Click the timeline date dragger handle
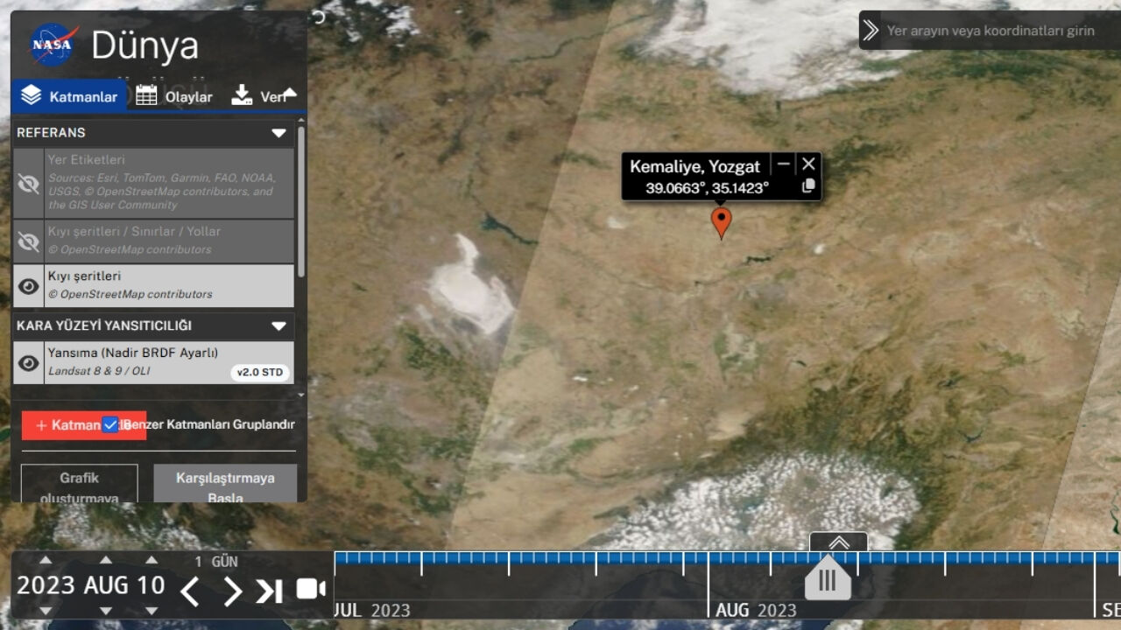Screen dimensions: 1121x630 tap(828, 579)
